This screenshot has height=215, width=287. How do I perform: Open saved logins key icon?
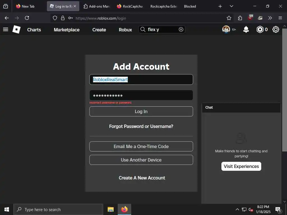(70, 18)
